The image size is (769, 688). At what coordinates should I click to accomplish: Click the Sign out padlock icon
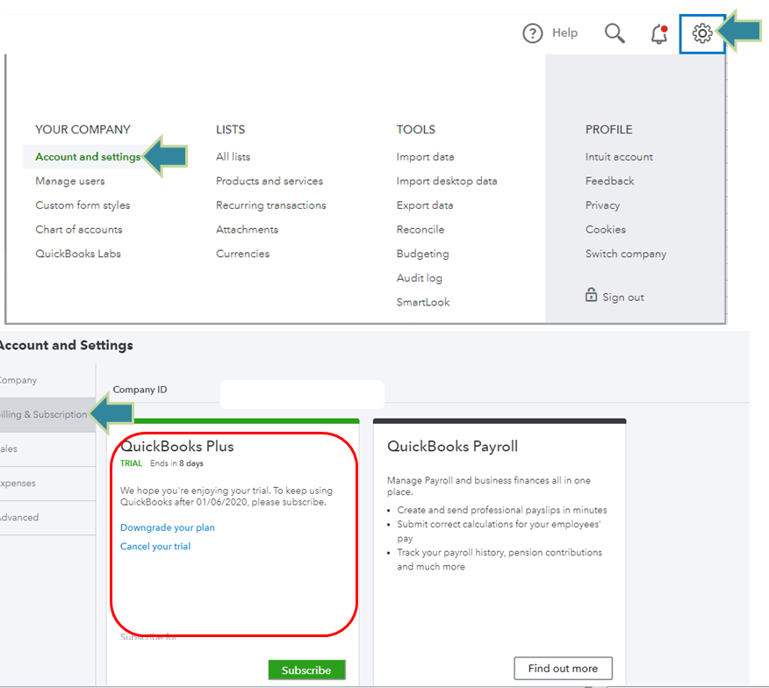click(591, 295)
